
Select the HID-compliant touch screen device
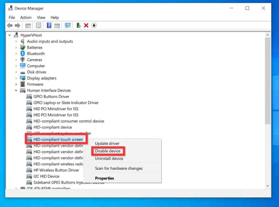tap(58, 139)
